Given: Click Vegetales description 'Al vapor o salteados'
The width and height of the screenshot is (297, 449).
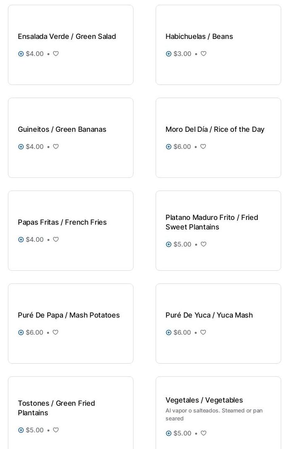Looking at the screenshot, I should coord(214,414).
